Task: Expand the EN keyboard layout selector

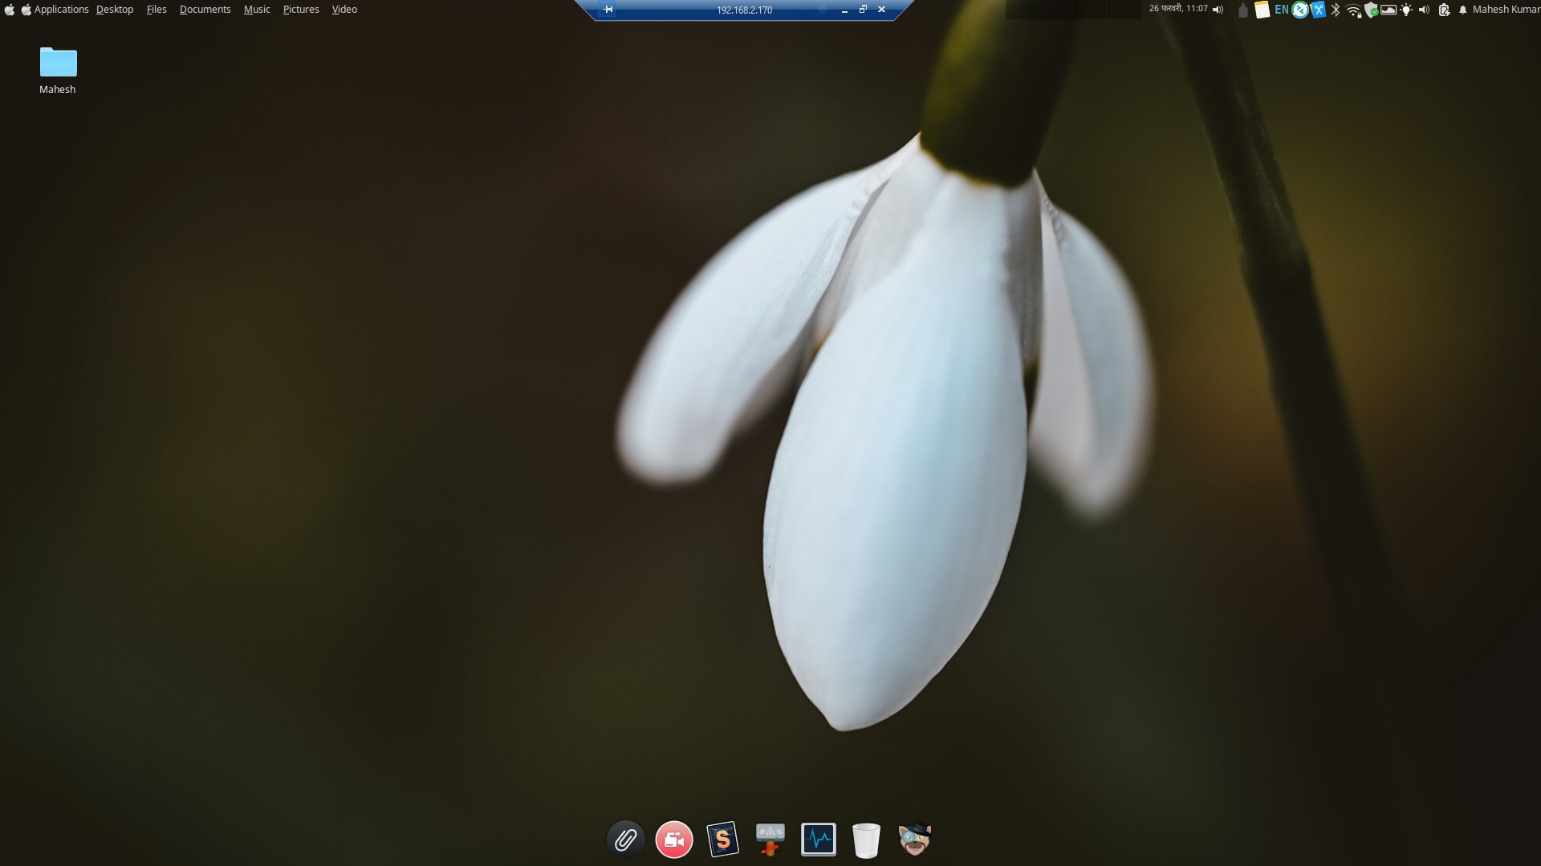Action: pyautogui.click(x=1281, y=10)
